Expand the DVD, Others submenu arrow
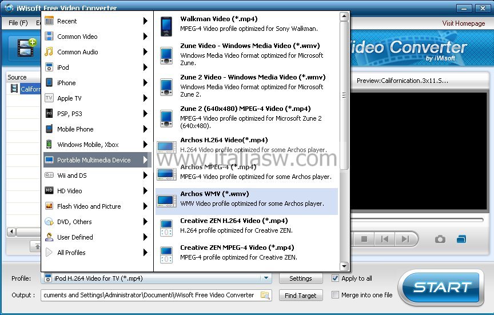This screenshot has width=494, height=315. click(x=145, y=222)
